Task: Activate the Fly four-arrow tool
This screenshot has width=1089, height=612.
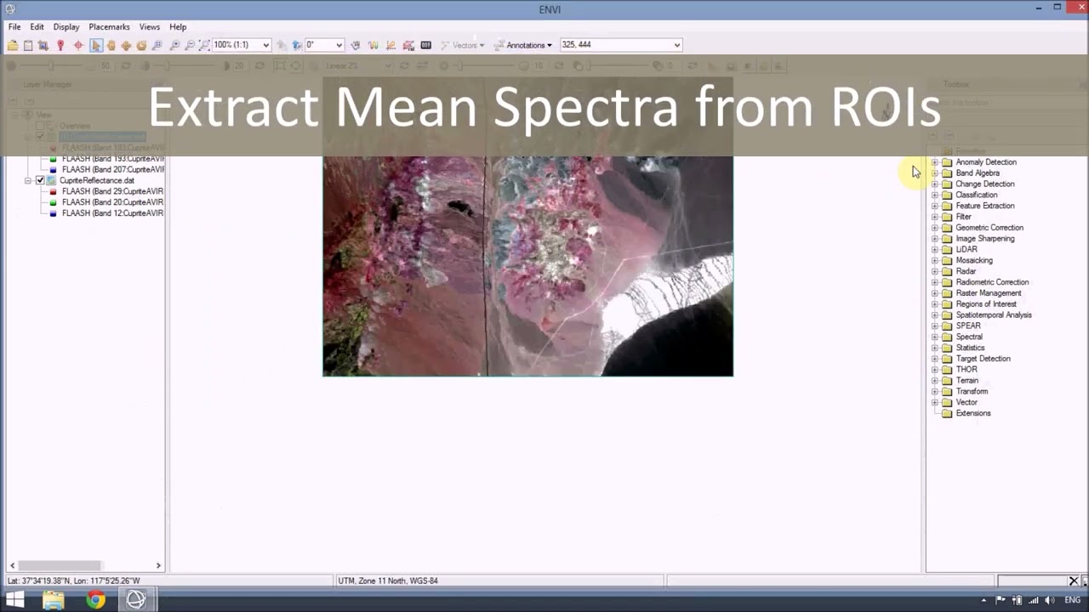Action: [x=126, y=45]
